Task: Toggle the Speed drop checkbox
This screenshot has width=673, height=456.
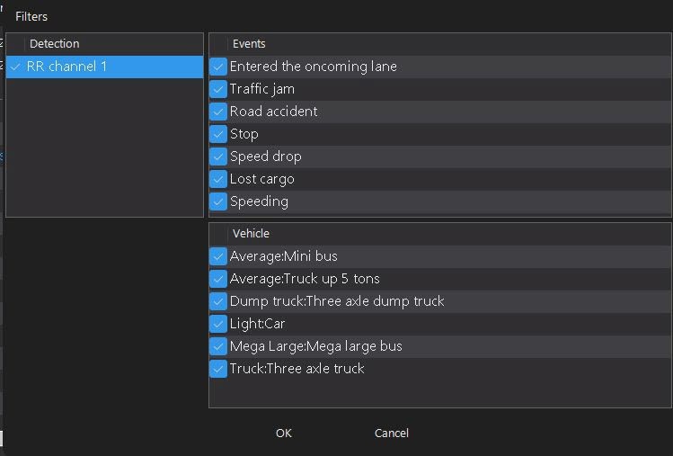Action: pyautogui.click(x=218, y=156)
